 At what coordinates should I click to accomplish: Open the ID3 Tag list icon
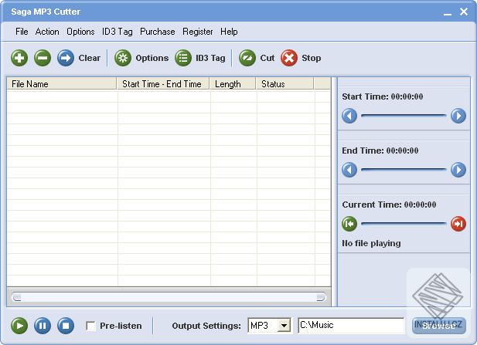click(182, 58)
